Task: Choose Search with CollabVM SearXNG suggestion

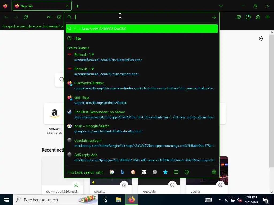Action: (x=142, y=29)
